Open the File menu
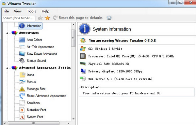 (x=6, y=11)
